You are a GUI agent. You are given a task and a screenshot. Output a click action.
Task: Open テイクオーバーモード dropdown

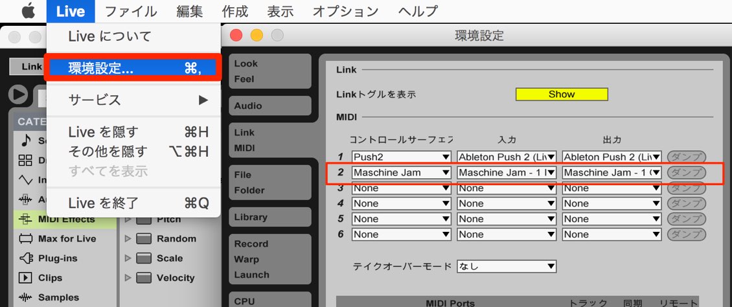[507, 267]
